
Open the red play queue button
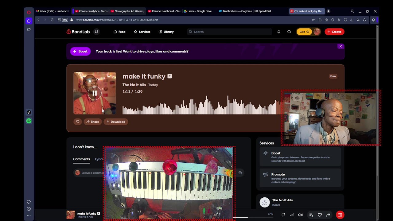pos(340,215)
